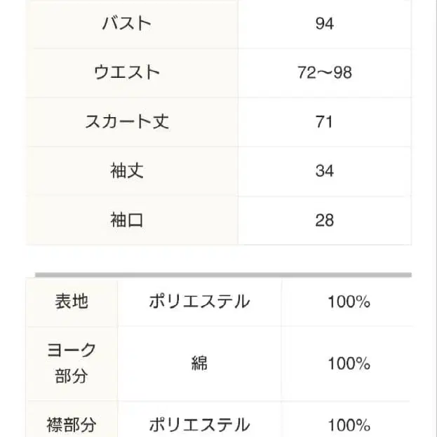This screenshot has height=437, width=437.
Task: Select the スカート丈 label cell
Action: point(127,121)
